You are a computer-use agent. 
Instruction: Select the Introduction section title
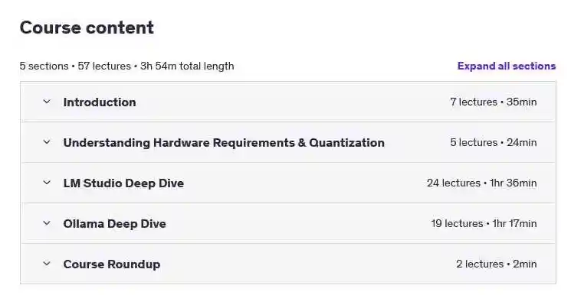100,102
